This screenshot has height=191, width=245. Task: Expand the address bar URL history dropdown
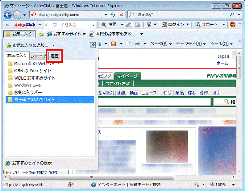point(106,15)
